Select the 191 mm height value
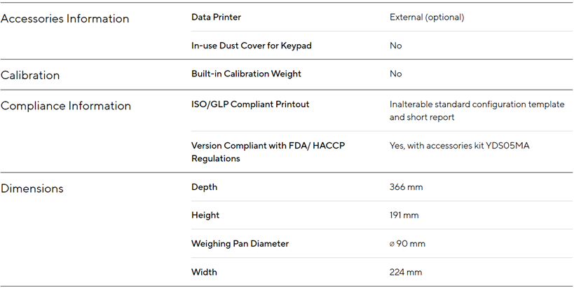Screen dimensions: 574x288 point(405,215)
